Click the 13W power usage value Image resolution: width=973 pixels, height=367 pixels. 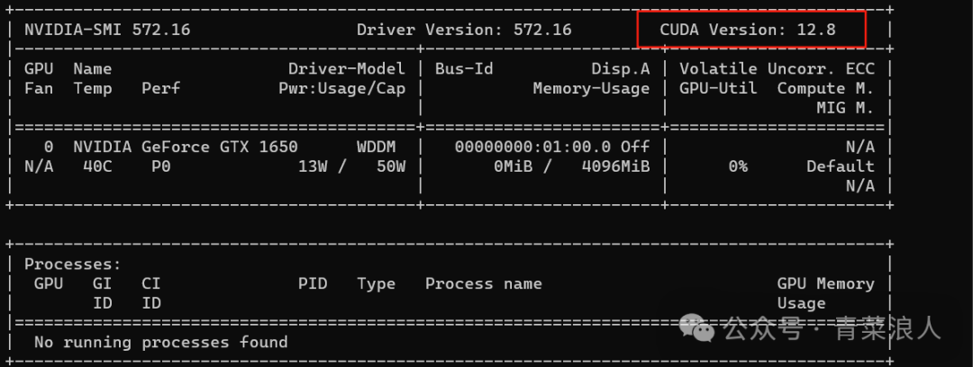(x=313, y=166)
